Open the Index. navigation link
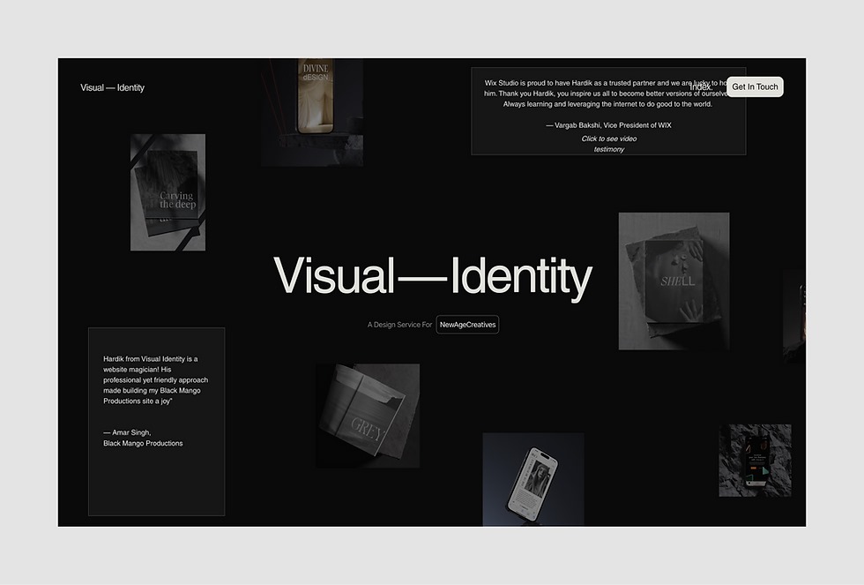The image size is (864, 585). [701, 86]
